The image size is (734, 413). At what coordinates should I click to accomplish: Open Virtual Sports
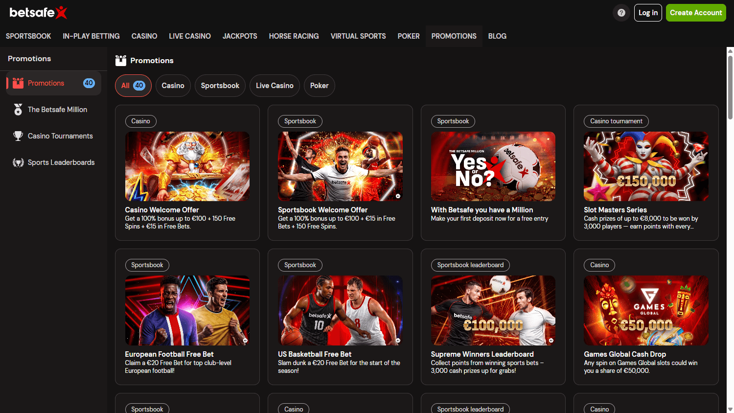[x=358, y=36]
